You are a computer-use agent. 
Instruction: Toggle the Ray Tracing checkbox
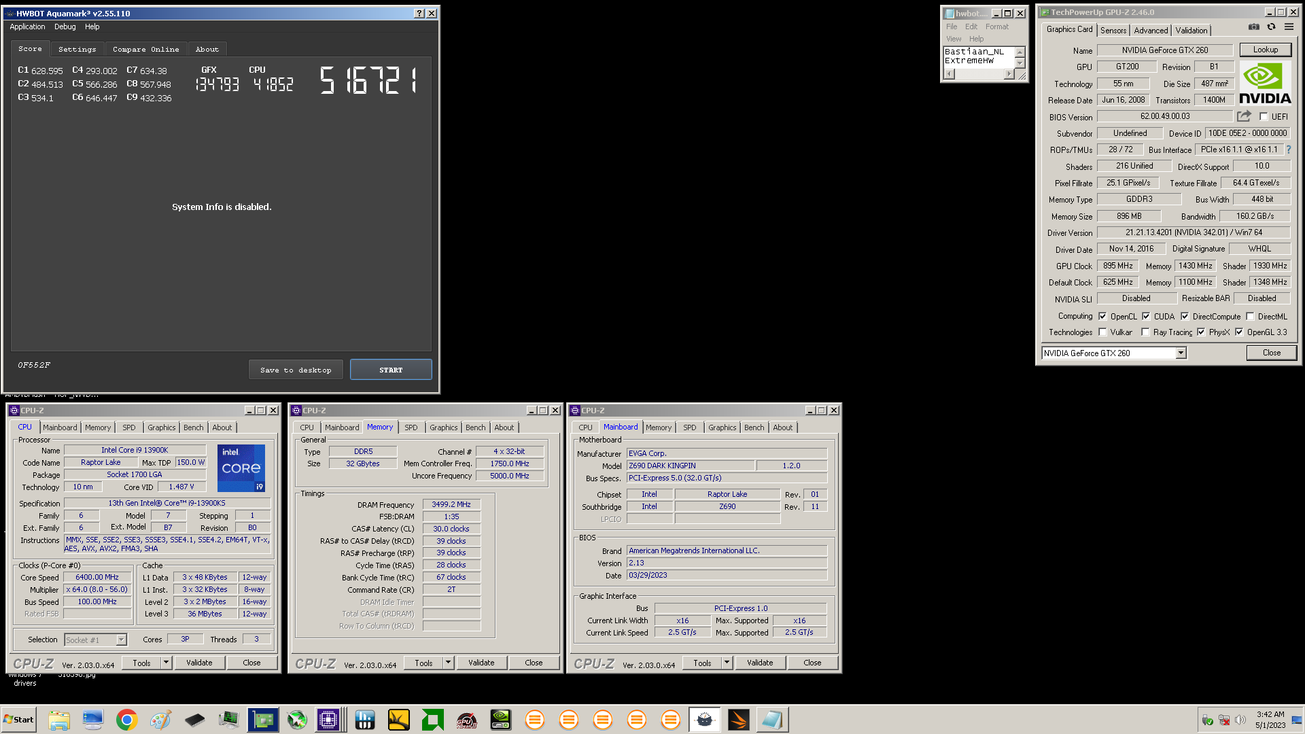coord(1145,332)
